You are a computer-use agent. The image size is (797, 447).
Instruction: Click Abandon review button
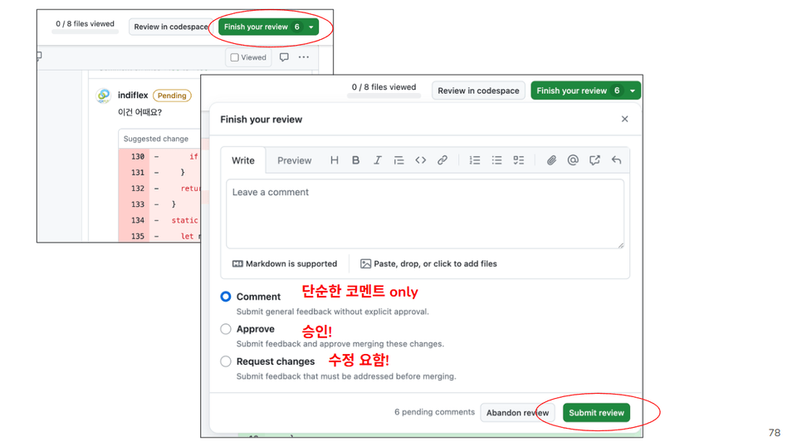[517, 412]
